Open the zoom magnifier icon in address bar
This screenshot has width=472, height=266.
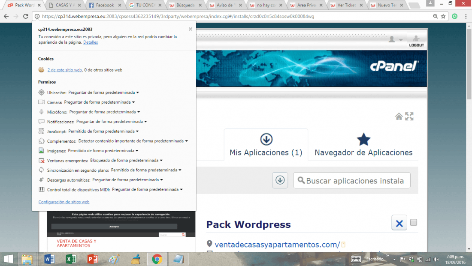click(435, 16)
